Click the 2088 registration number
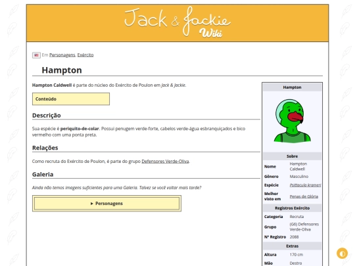 (x=294, y=237)
